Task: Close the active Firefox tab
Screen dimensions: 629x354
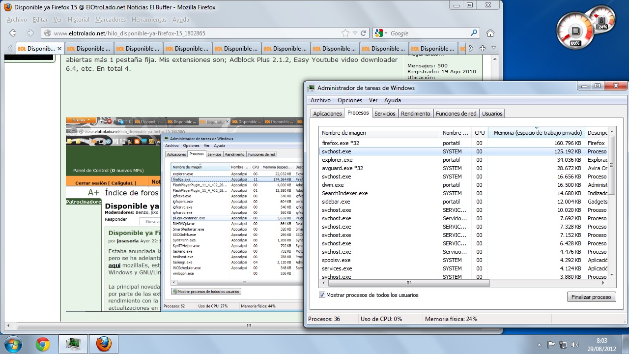Action: click(x=59, y=49)
